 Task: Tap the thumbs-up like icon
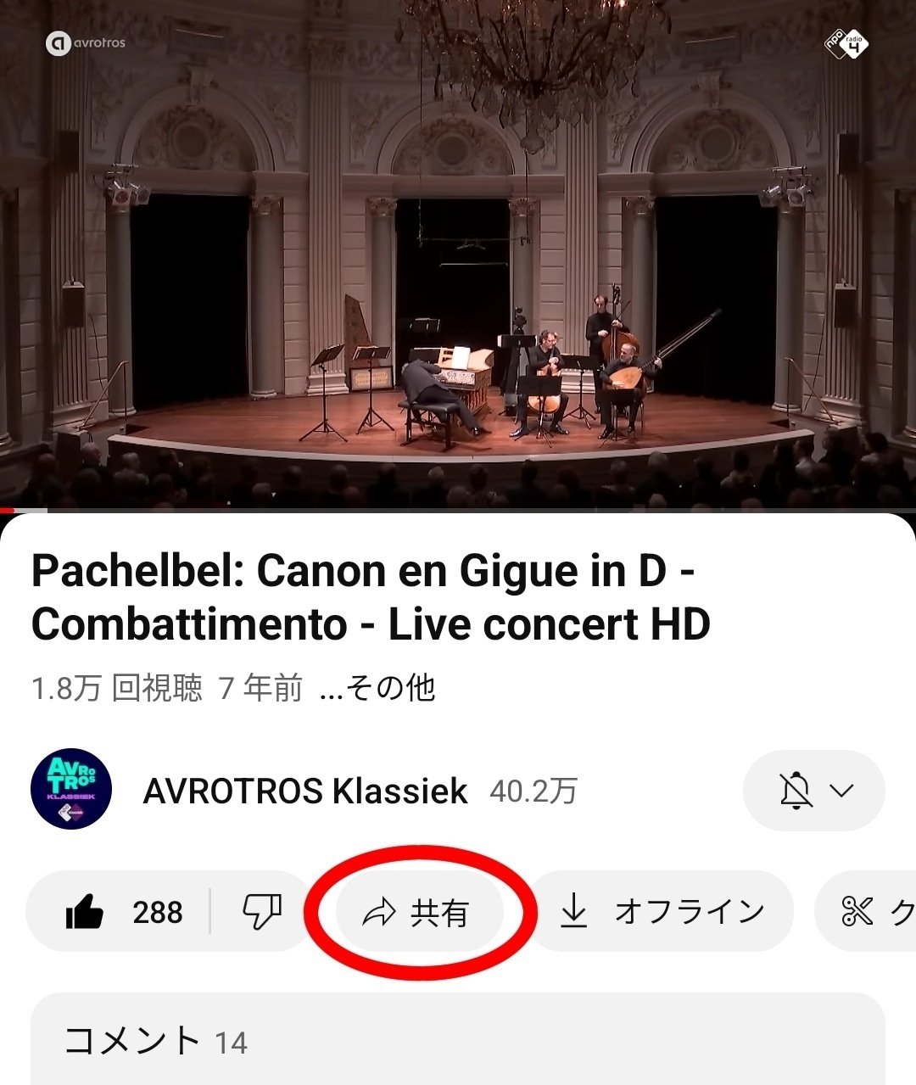(84, 913)
